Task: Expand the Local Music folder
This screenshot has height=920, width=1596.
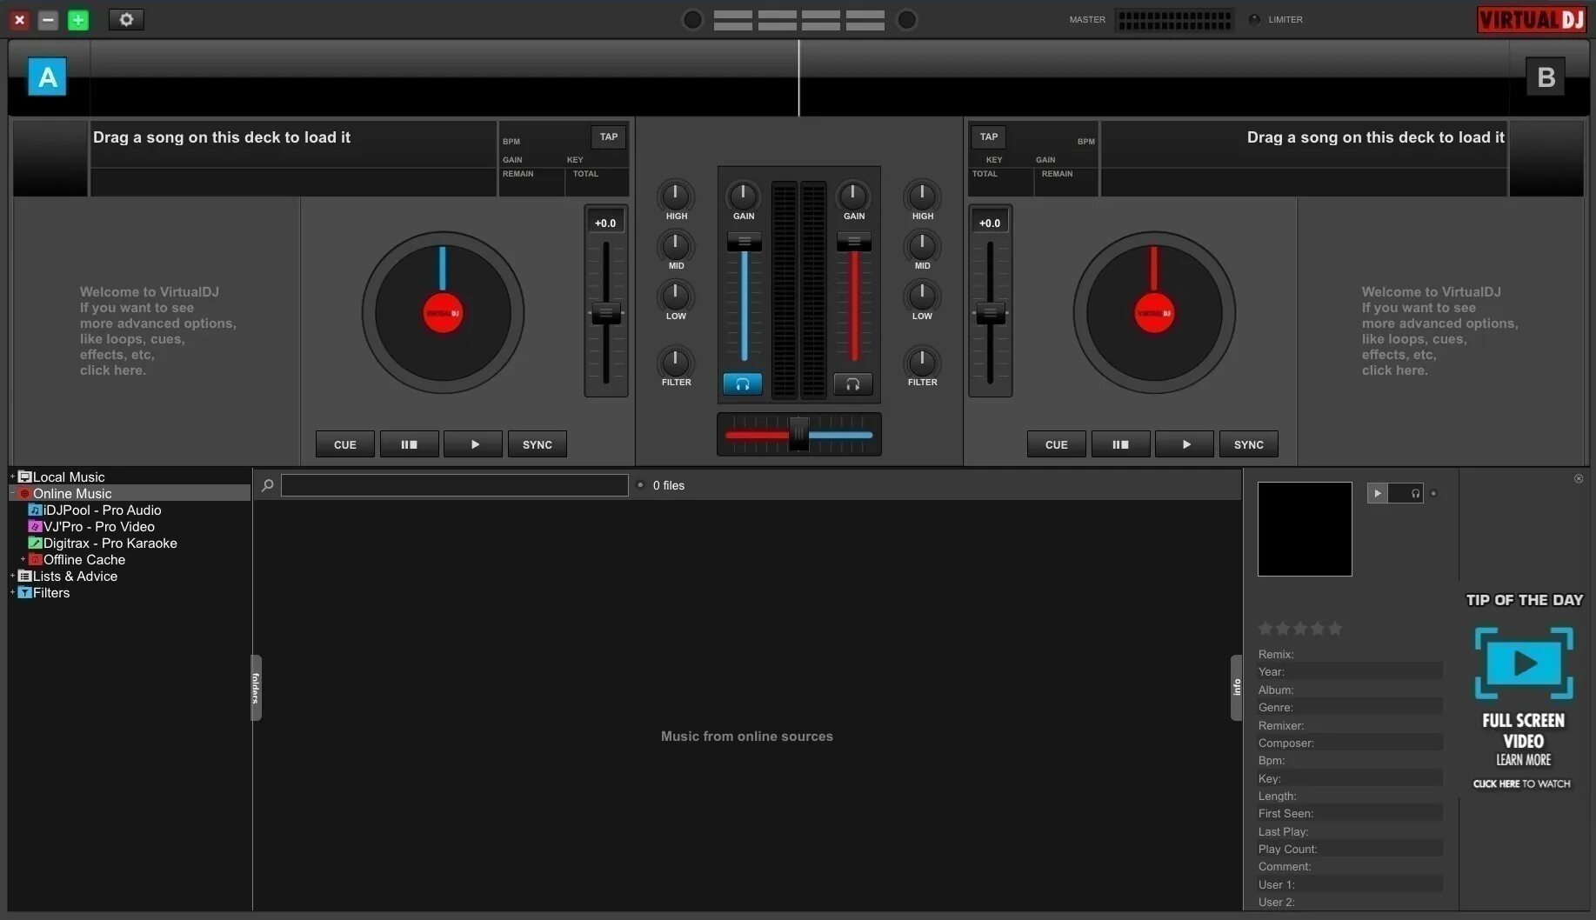Action: click(12, 477)
